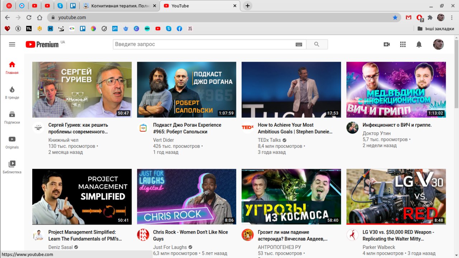Close the YouTube tab

(x=235, y=6)
